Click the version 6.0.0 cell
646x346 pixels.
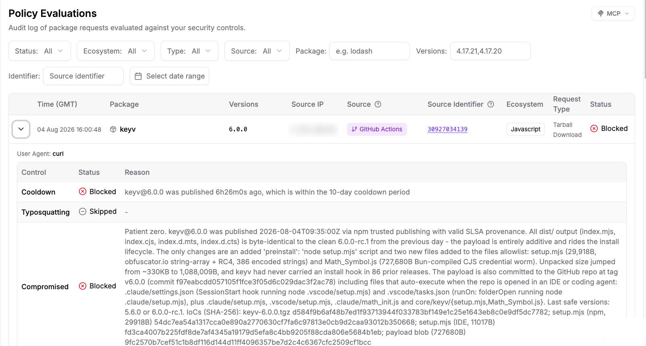pyautogui.click(x=238, y=129)
